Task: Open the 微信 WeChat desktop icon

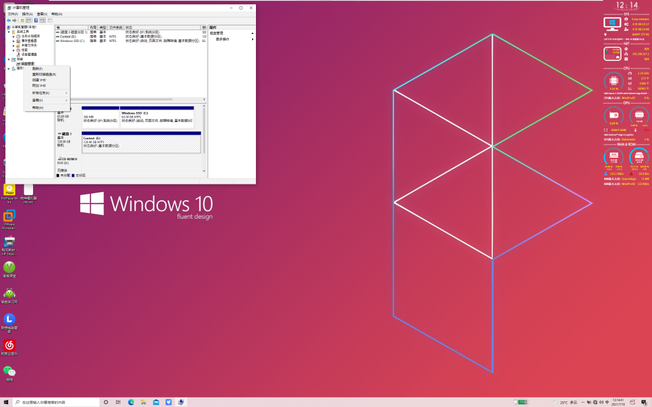Action: 9,373
